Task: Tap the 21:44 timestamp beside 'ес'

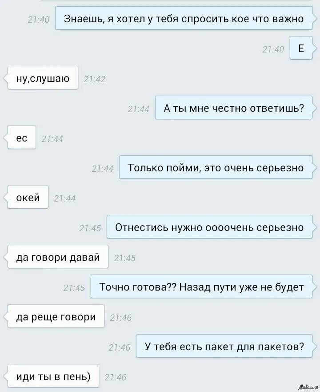Action: pyautogui.click(x=52, y=139)
